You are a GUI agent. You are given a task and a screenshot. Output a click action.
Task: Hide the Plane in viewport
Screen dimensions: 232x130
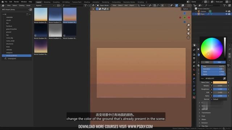click(226, 14)
